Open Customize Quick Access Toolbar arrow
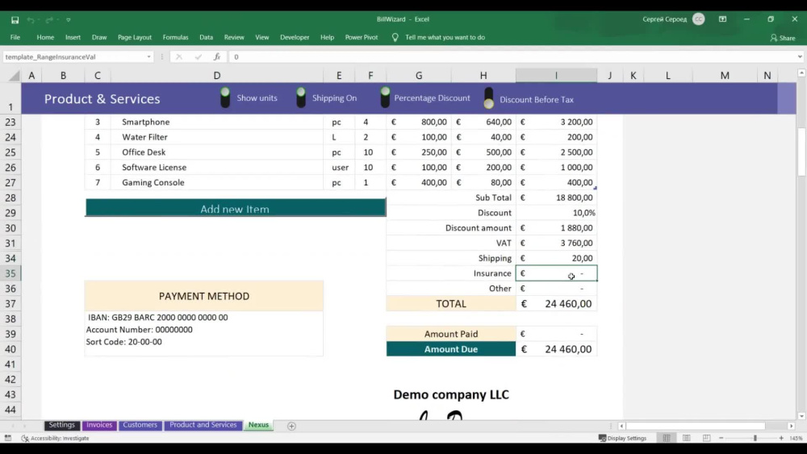Viewport: 807px width, 454px height. point(68,19)
